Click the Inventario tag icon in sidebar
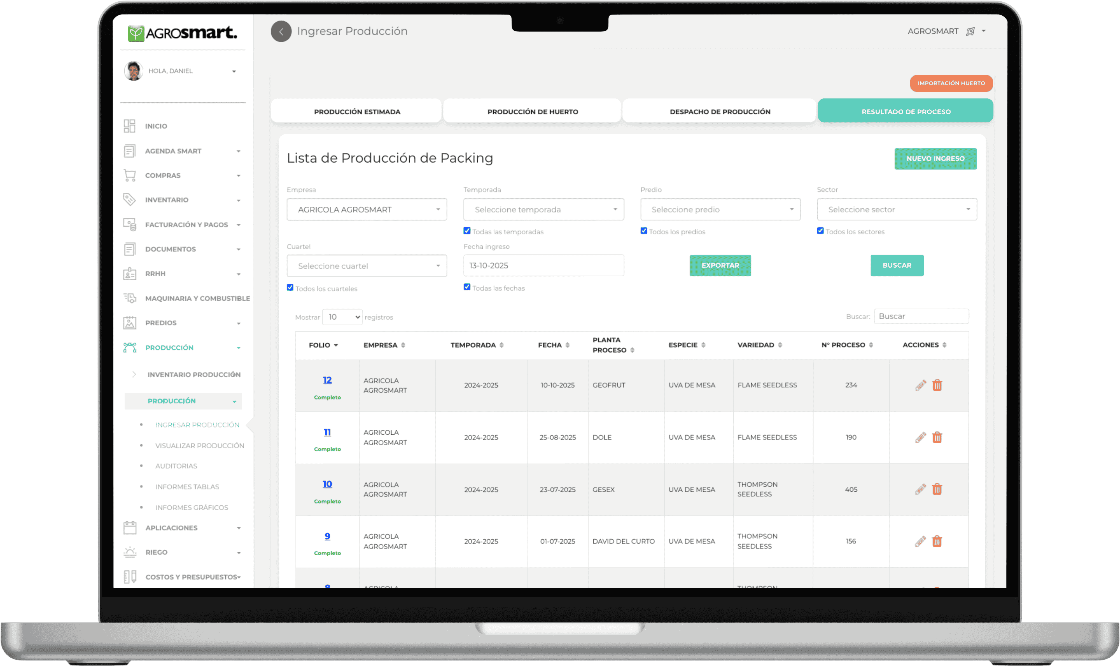Image resolution: width=1120 pixels, height=666 pixels. pos(129,200)
